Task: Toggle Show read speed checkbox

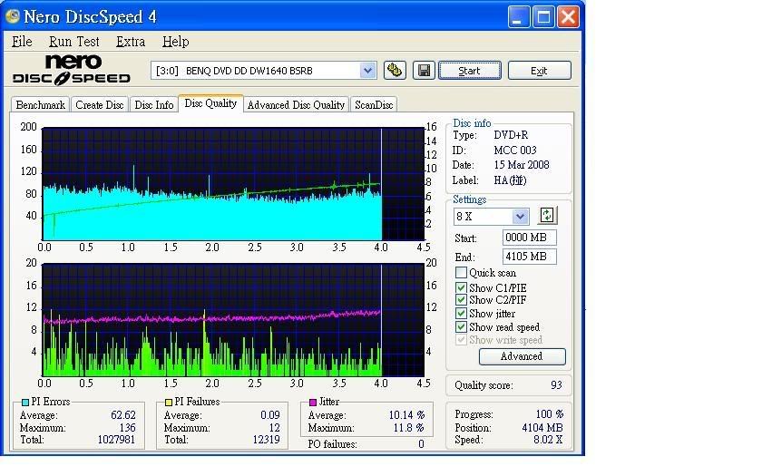Action: tap(461, 327)
